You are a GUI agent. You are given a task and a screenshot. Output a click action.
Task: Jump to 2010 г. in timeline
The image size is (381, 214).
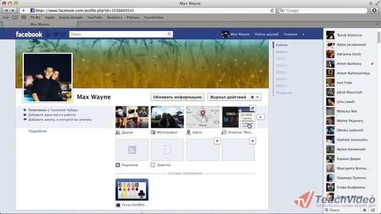(282, 72)
